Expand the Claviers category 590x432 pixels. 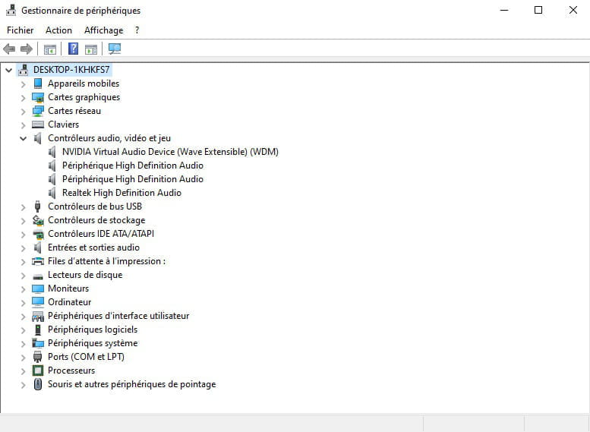pos(24,125)
